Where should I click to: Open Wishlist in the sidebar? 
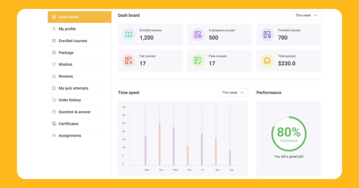(x=80, y=64)
